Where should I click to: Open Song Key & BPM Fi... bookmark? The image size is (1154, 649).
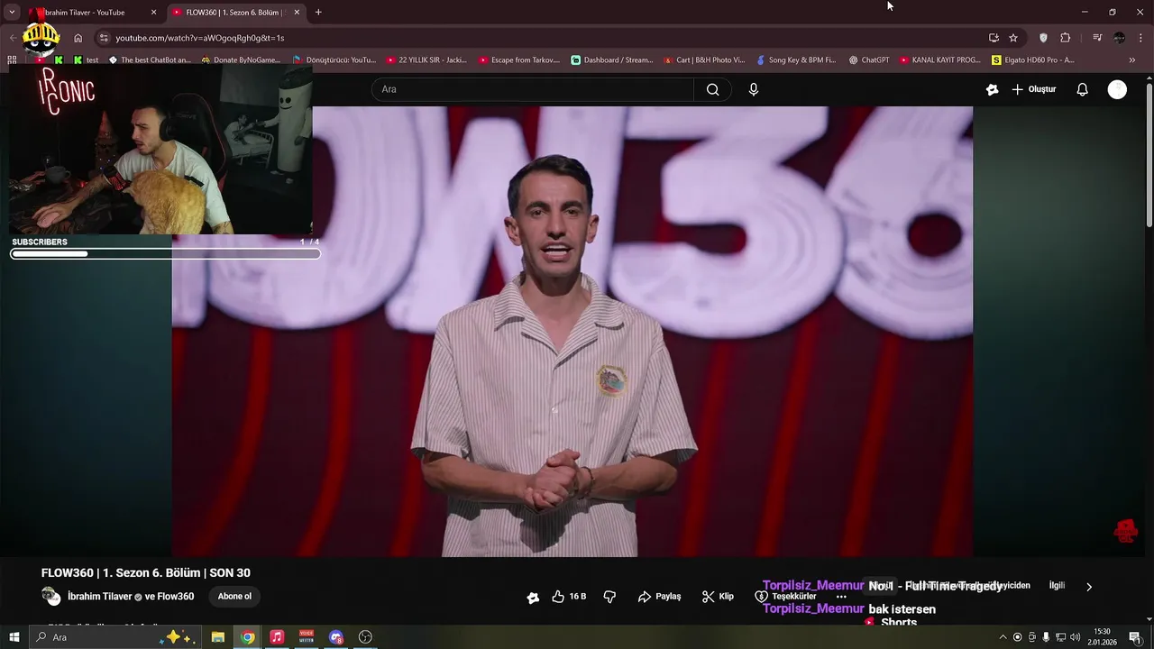click(796, 60)
